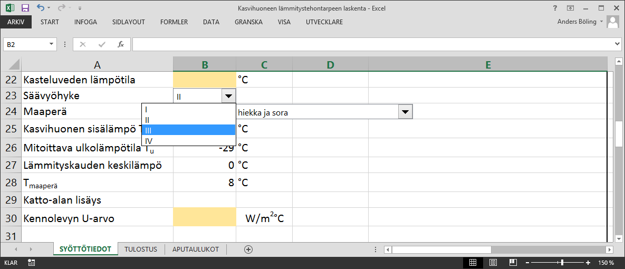
Task: Select column E header
Action: tap(487, 64)
